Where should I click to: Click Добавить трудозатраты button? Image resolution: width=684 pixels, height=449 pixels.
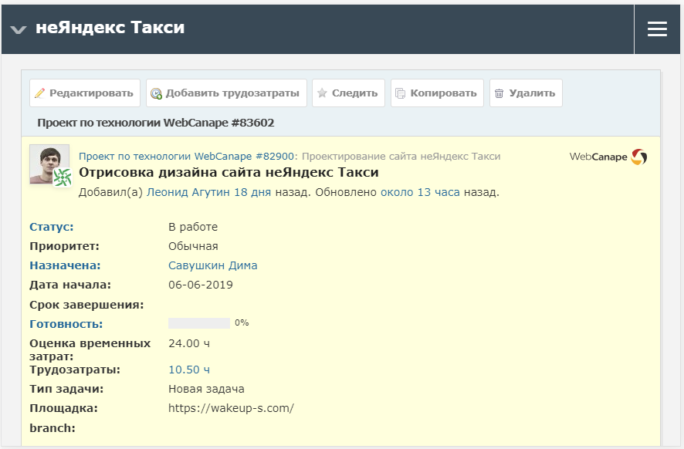pyautogui.click(x=226, y=93)
